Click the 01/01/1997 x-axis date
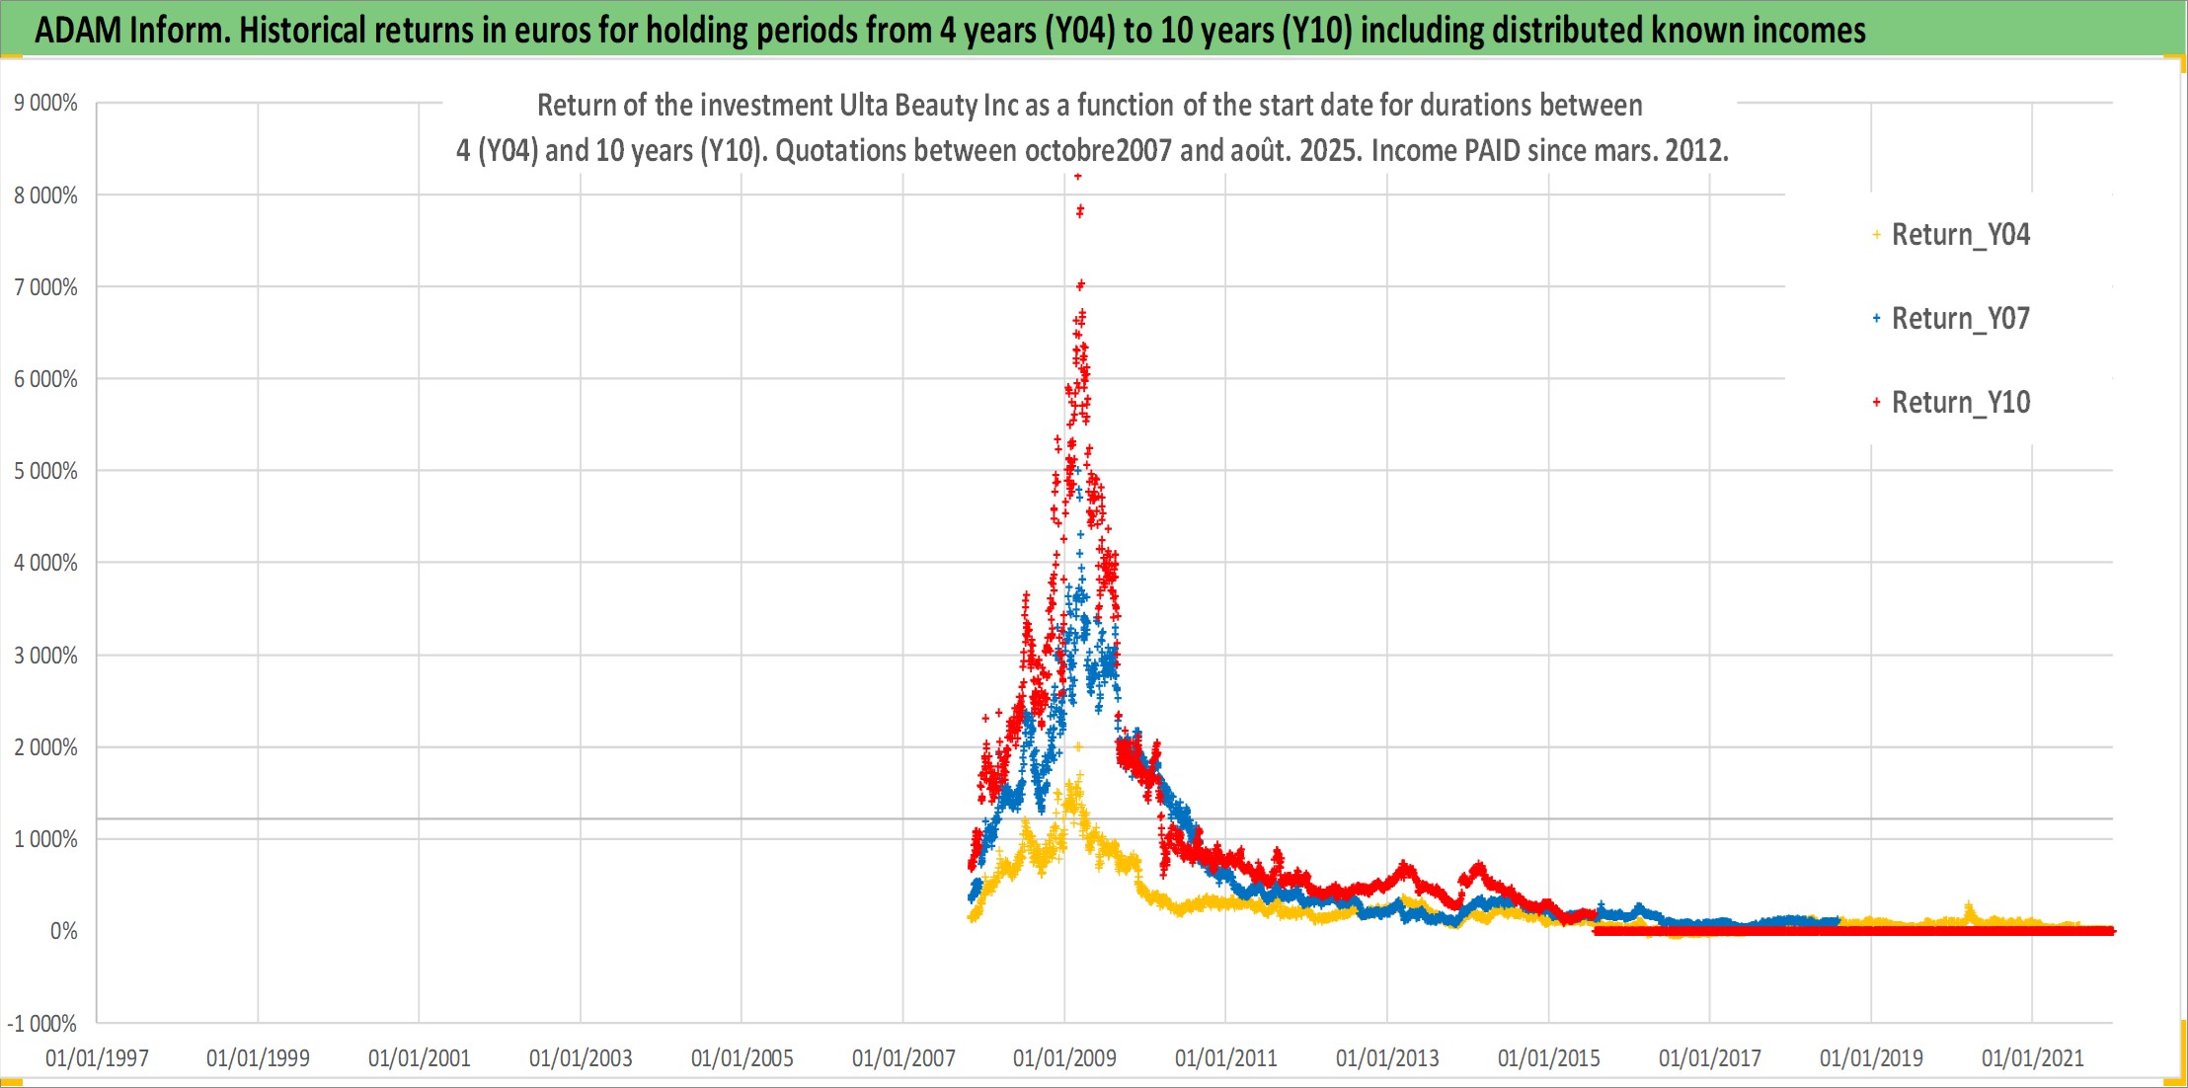2188x1088 pixels. (x=97, y=1058)
